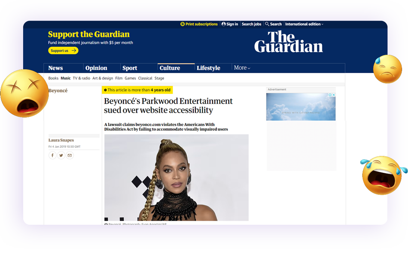Click the Support us button
The width and height of the screenshot is (408, 257).
click(63, 51)
